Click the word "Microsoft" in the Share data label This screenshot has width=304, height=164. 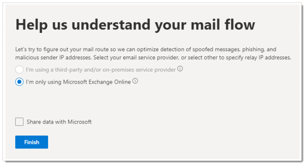click(x=79, y=122)
